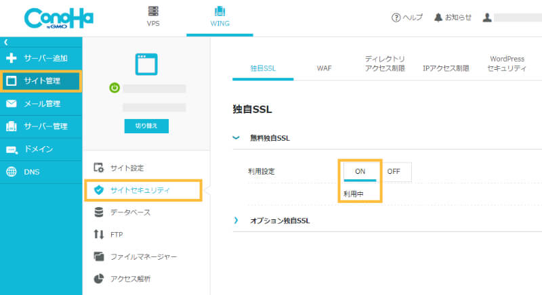Click the WING label in header
Image resolution: width=542 pixels, height=295 pixels.
[220, 24]
